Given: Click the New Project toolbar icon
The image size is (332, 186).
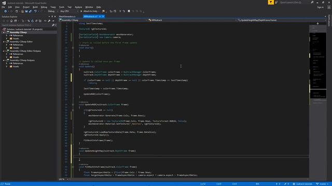Looking at the screenshot, I should pos(17,11).
